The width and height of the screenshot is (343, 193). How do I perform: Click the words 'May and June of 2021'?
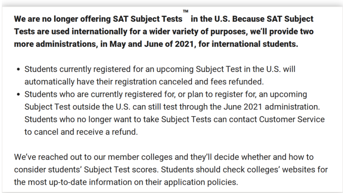tap(152, 44)
